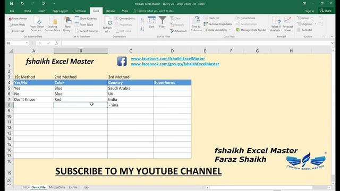Click Forecast Sheet icon

[x=288, y=24]
